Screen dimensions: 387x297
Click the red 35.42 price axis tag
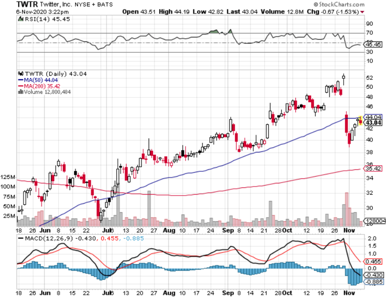[x=373, y=169]
